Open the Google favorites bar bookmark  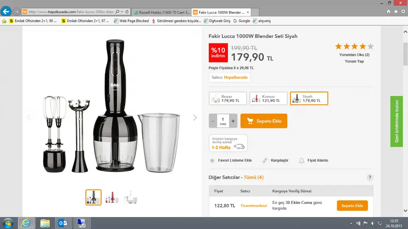[x=242, y=21]
